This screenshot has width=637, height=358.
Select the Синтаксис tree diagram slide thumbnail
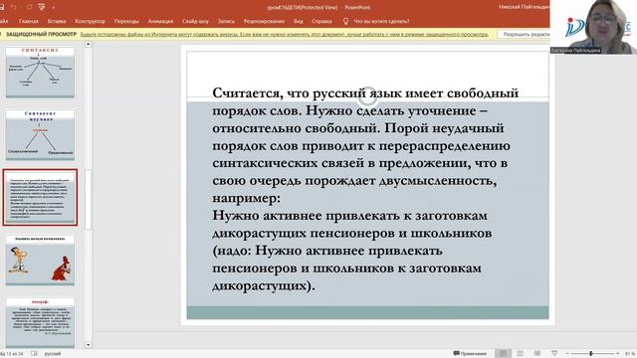40,73
